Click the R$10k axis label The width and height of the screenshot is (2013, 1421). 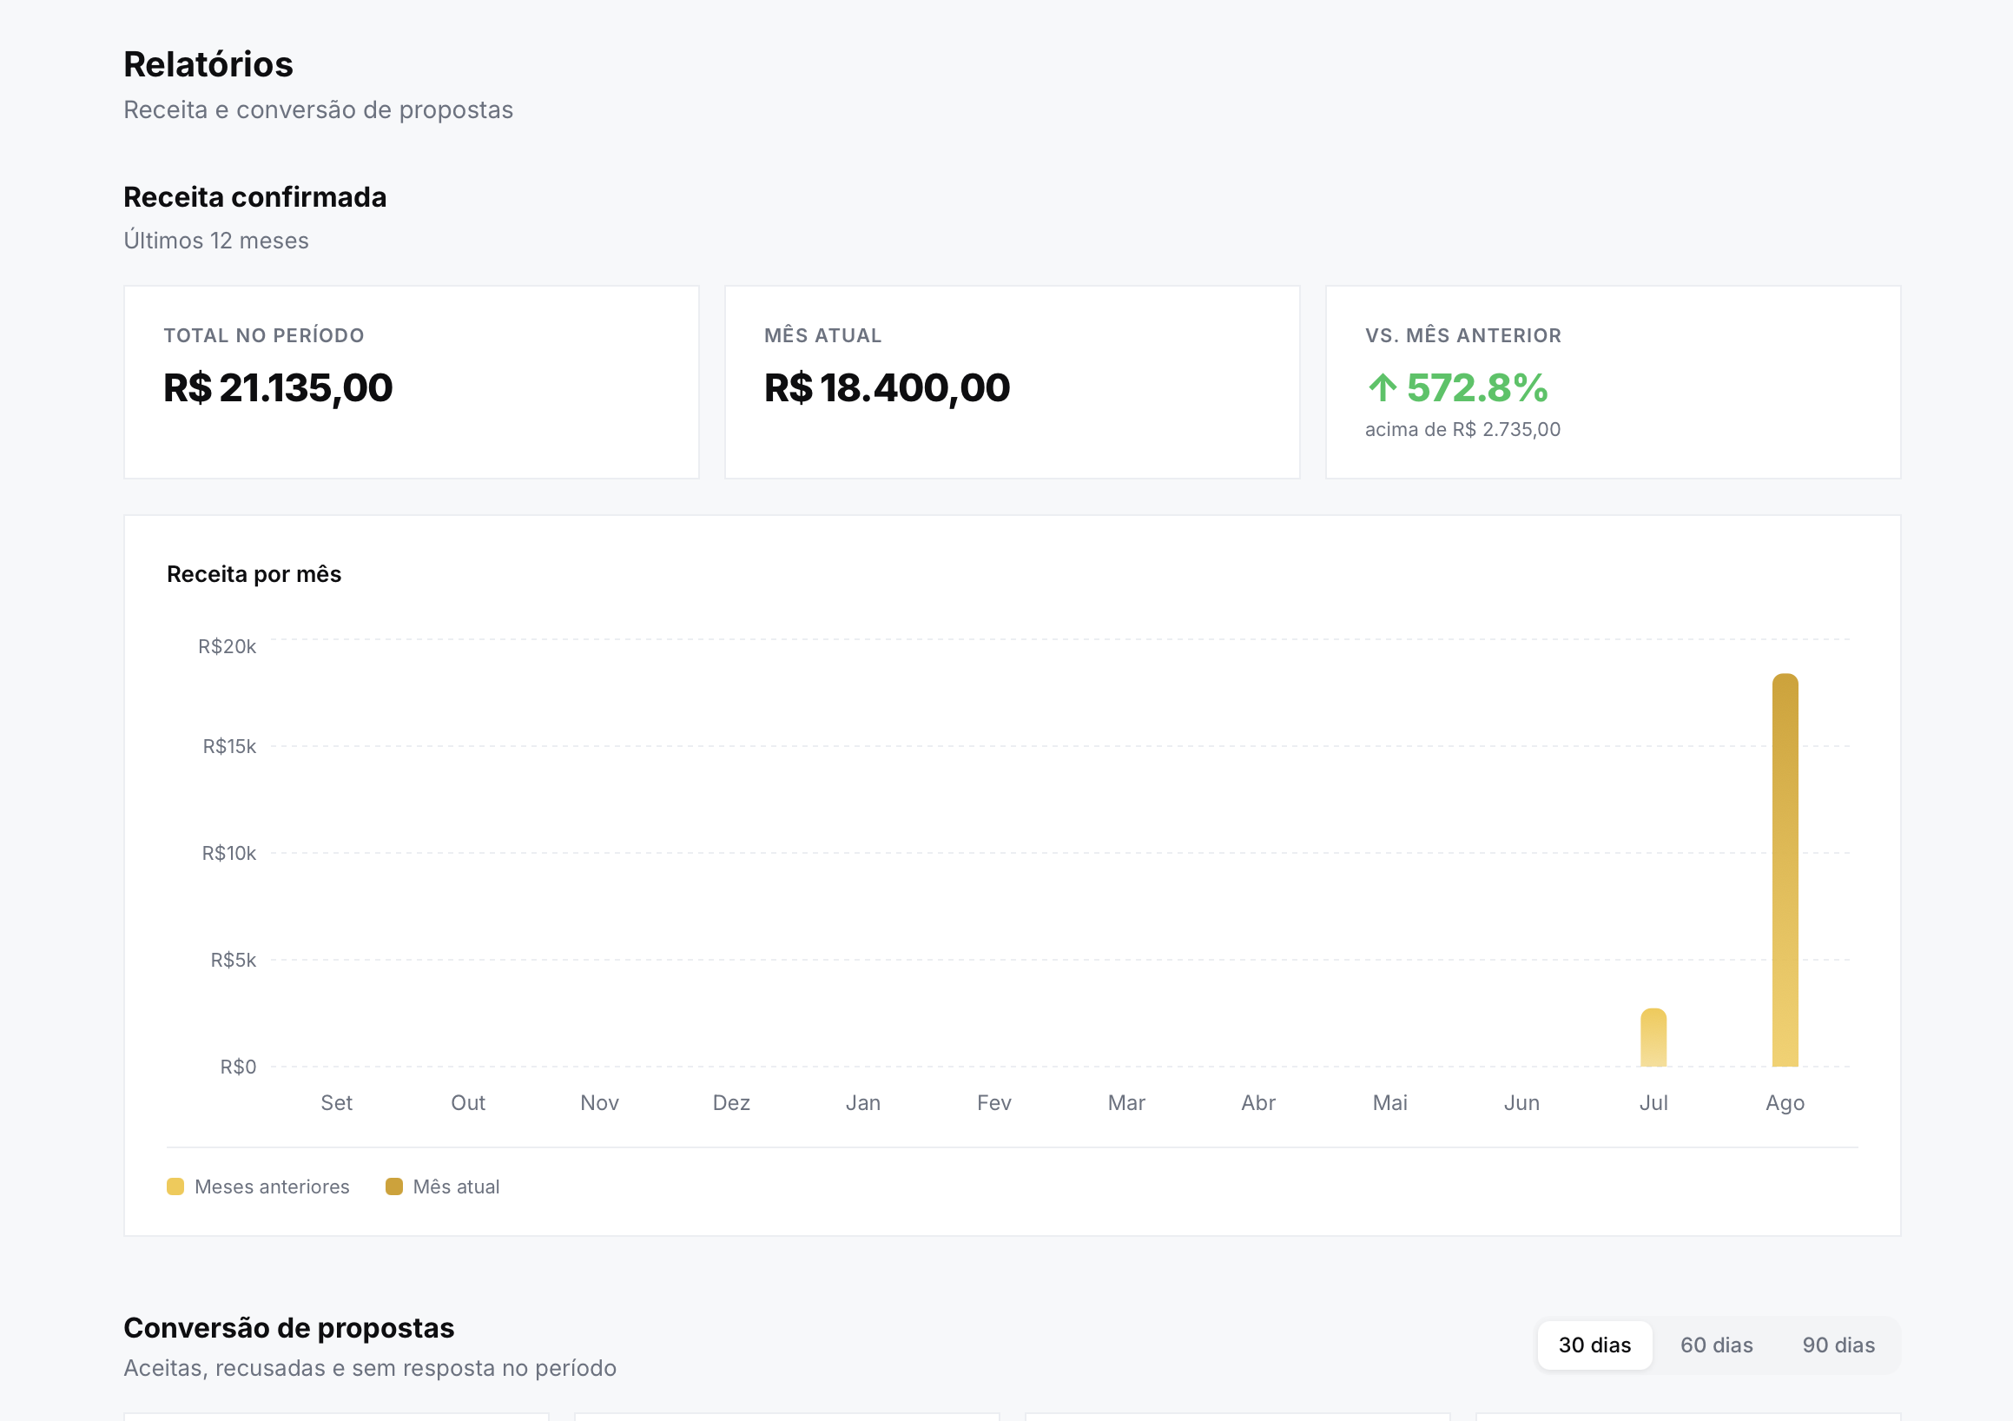pyautogui.click(x=229, y=854)
